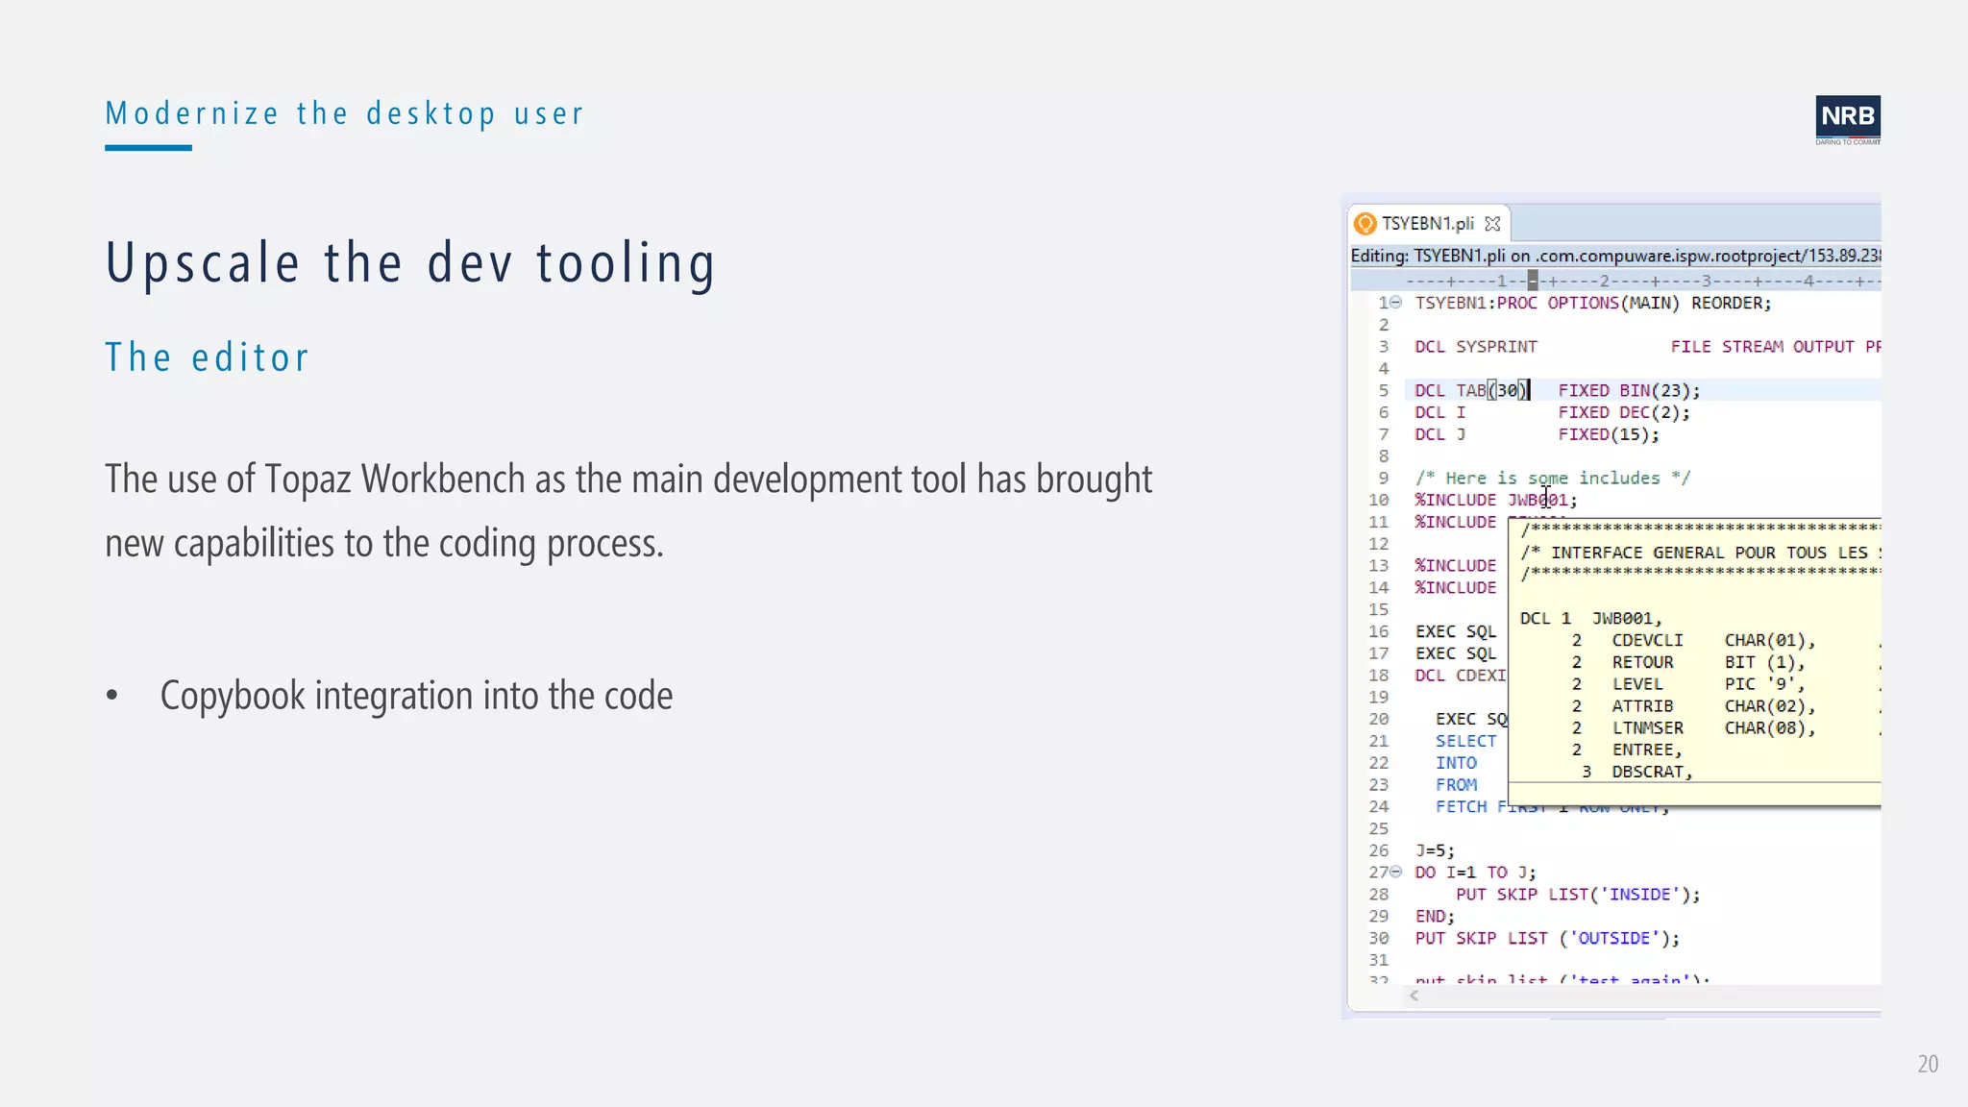The height and width of the screenshot is (1107, 1968).
Task: Click 'LTNMSER' field in copybook popup
Action: coord(1647,728)
